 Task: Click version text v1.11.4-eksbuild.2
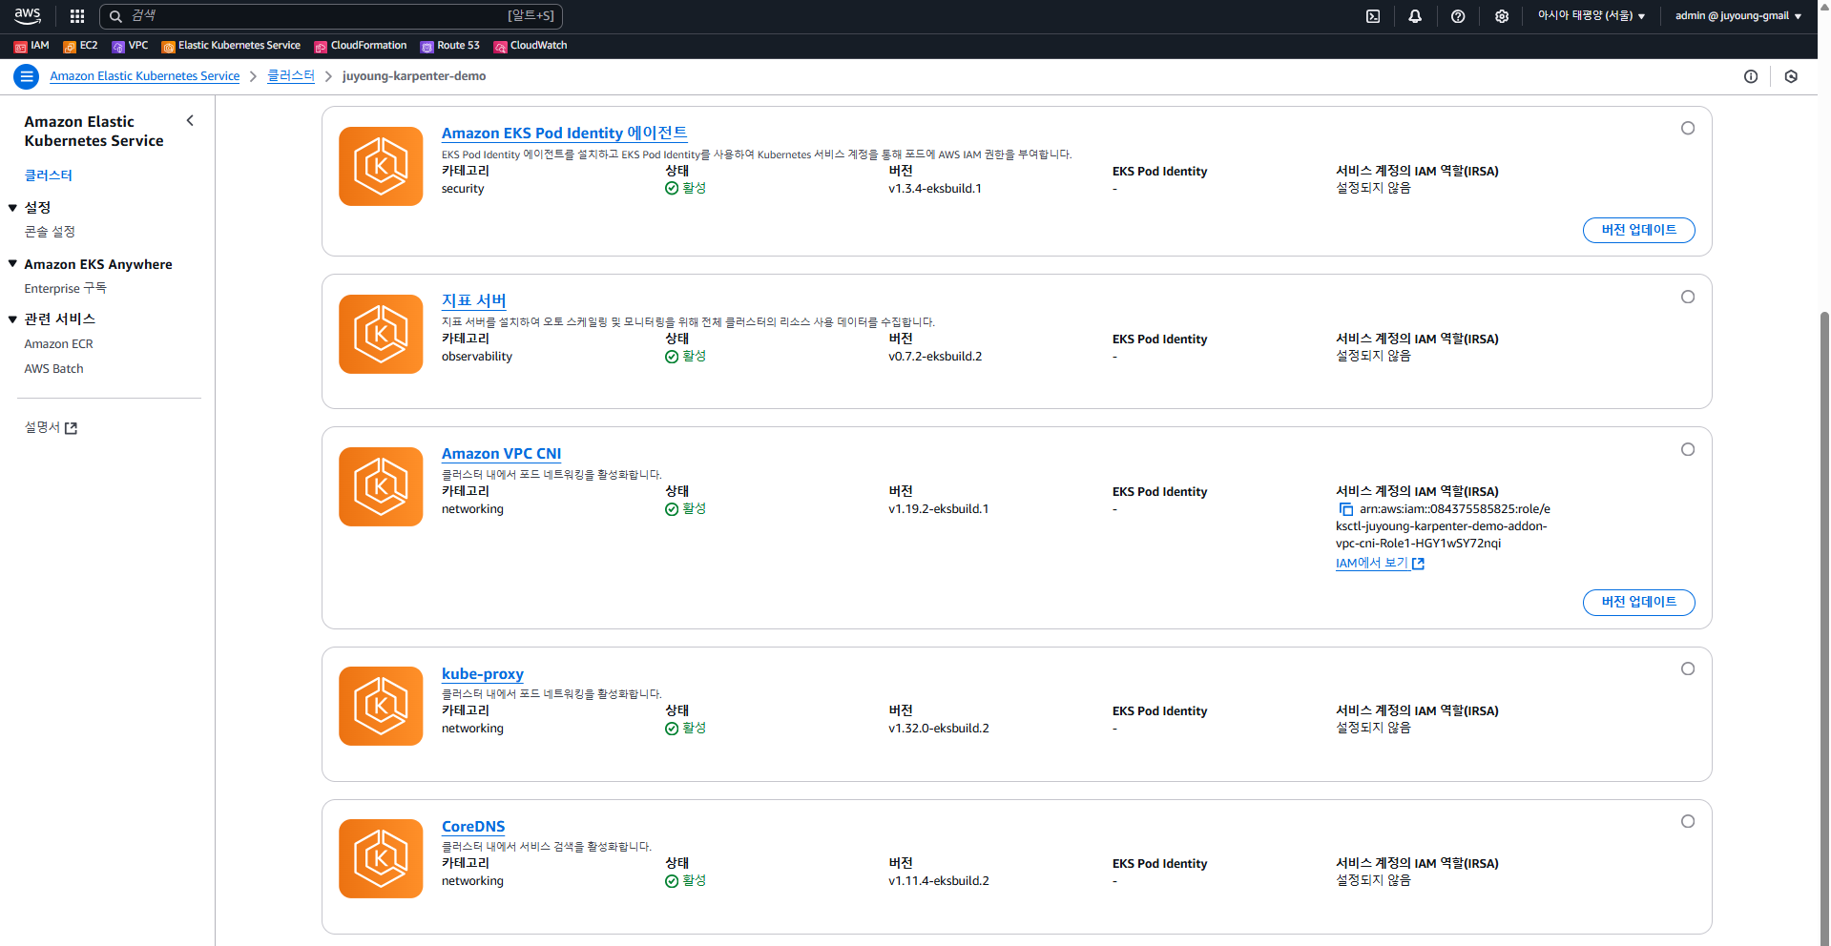939,881
